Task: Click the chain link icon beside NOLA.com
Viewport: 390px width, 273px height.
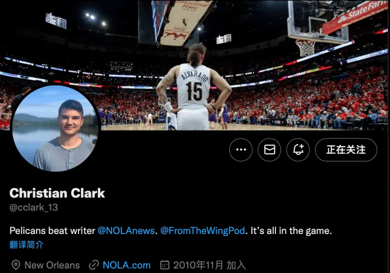Action: (94, 265)
